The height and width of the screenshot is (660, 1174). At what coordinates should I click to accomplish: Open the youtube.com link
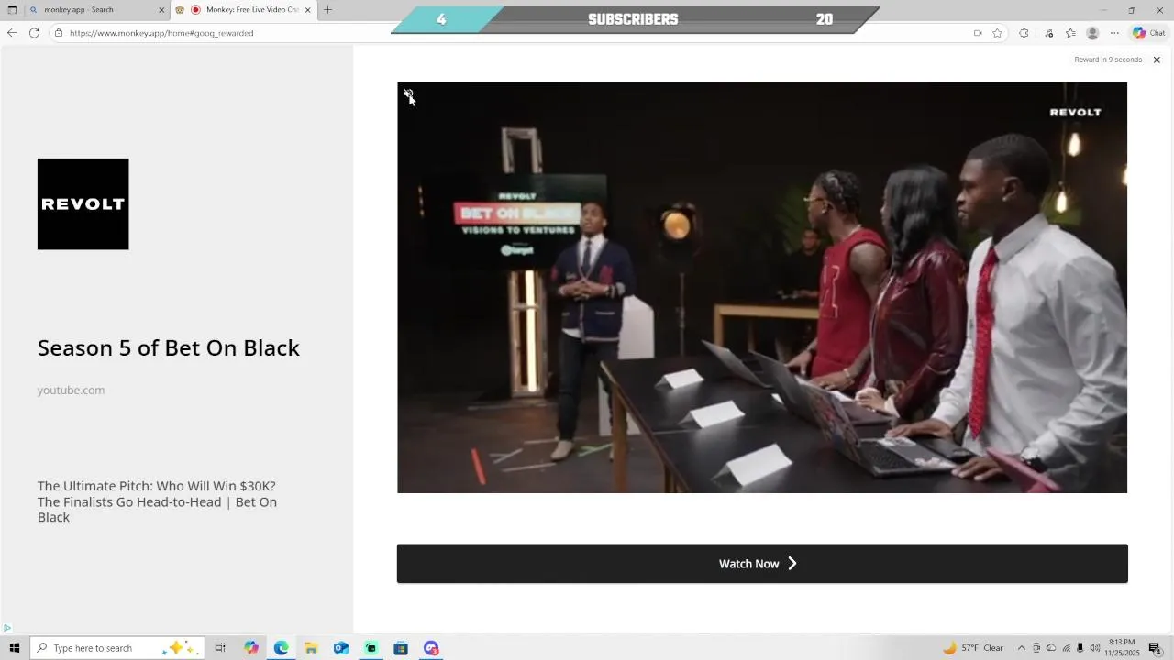71,390
